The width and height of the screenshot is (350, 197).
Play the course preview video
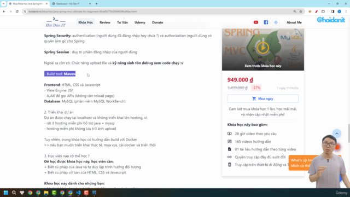(x=263, y=48)
